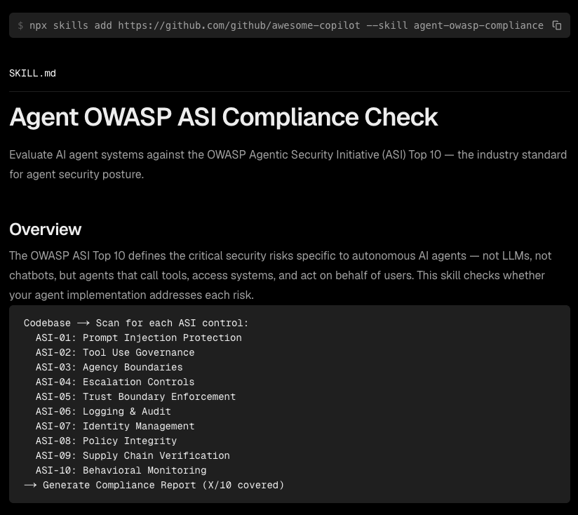Click 'ASI-06: Logging & Audit' line
This screenshot has width=578, height=515.
point(103,411)
